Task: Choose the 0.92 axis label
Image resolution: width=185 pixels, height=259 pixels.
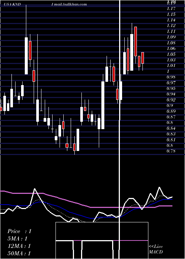Action: 171,100
